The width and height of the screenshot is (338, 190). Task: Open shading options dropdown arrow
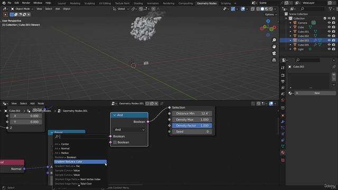pos(275,9)
